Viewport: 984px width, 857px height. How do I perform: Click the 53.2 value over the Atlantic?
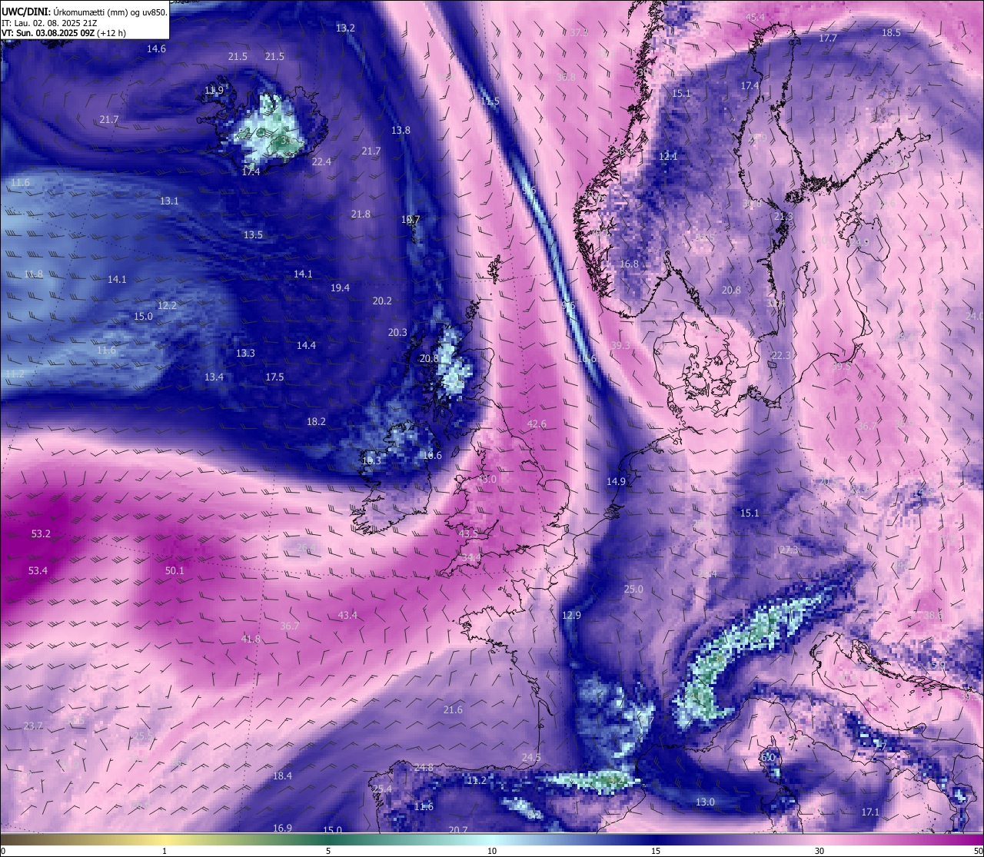[41, 533]
